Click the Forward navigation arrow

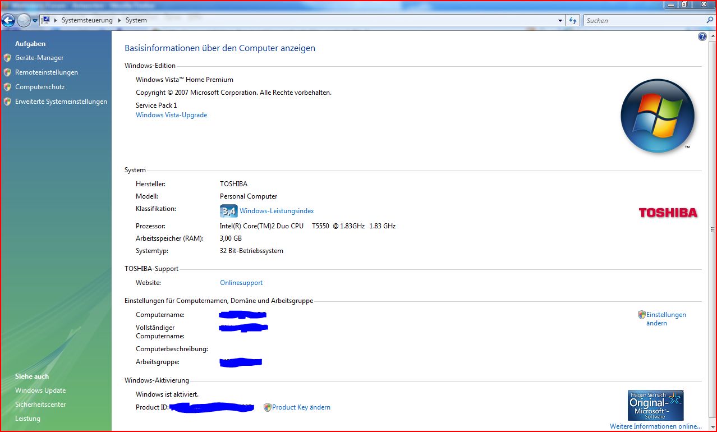pyautogui.click(x=24, y=21)
